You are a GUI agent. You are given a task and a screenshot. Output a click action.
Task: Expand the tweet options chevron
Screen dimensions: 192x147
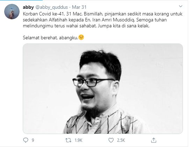pyautogui.click(x=180, y=6)
